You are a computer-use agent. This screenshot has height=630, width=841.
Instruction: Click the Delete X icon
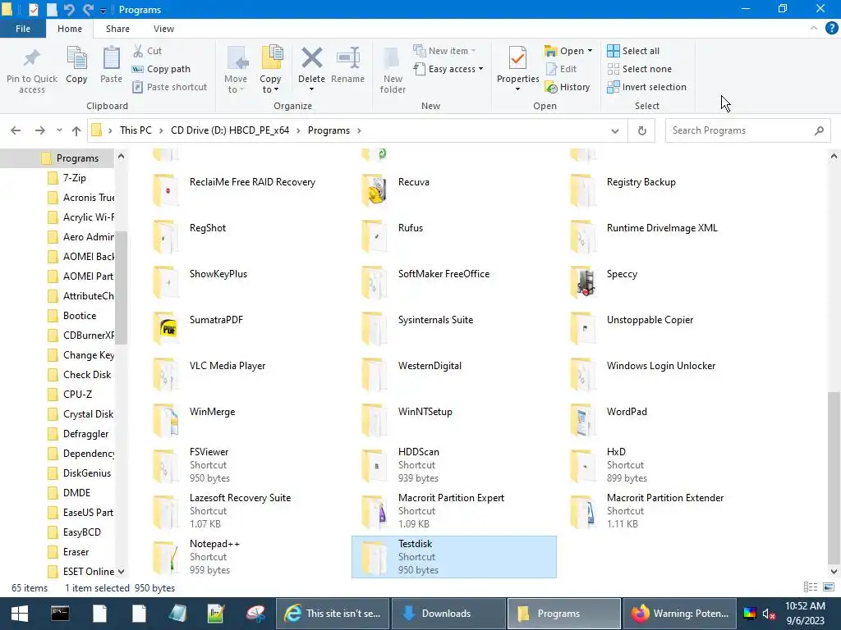pos(311,58)
